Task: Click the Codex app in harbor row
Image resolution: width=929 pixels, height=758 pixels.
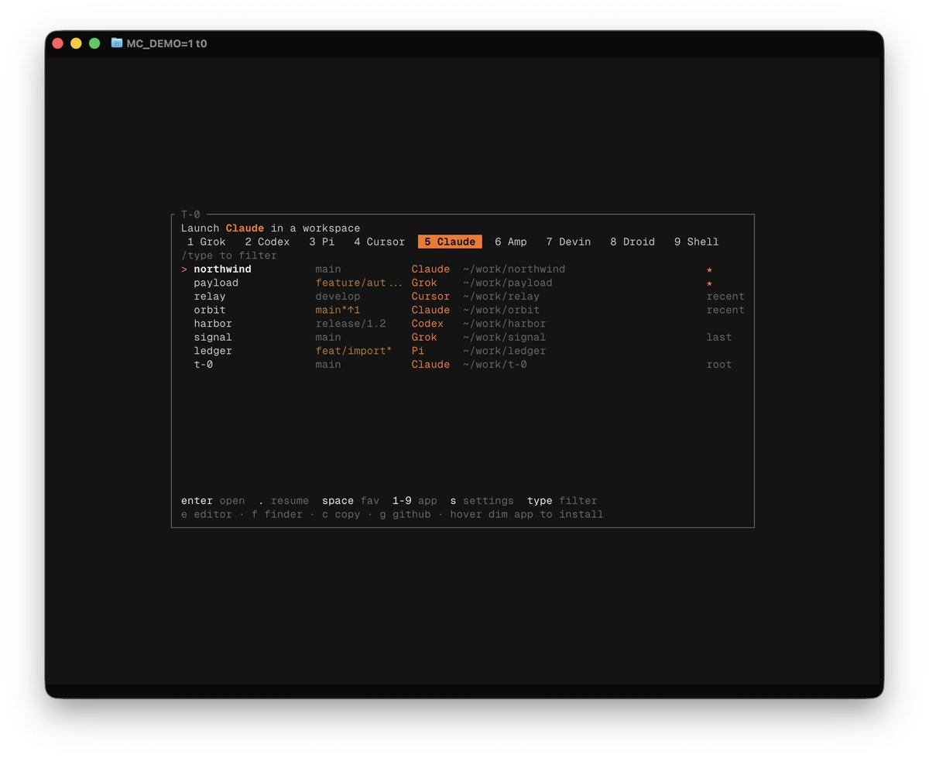Action: click(427, 324)
